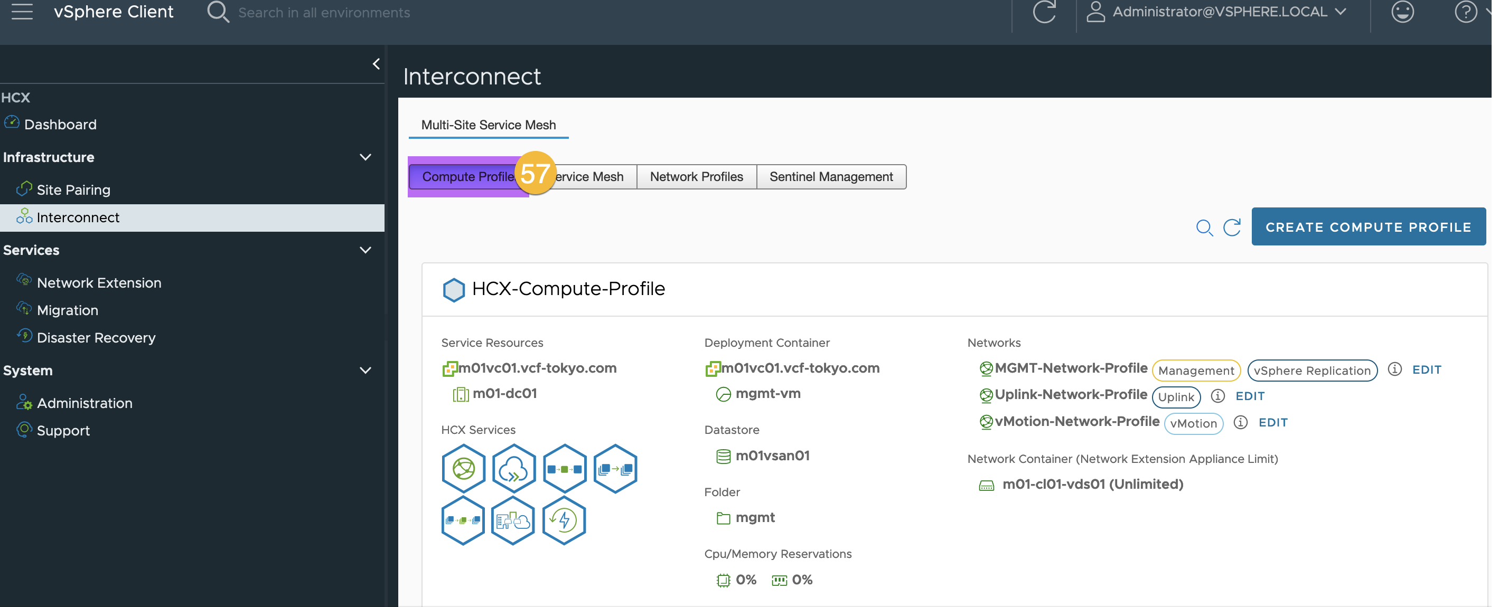Screen dimensions: 1499x607
Task: Click the m01vsan01 datastore entry
Action: point(772,456)
